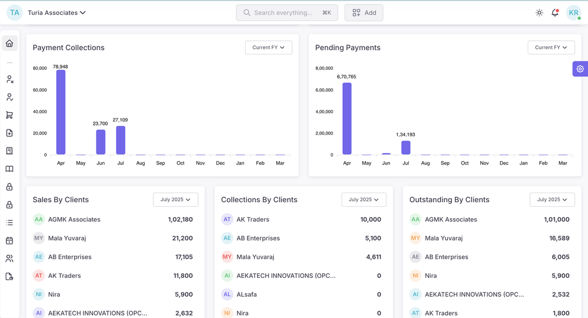Click the TA organization avatar

tap(14, 13)
